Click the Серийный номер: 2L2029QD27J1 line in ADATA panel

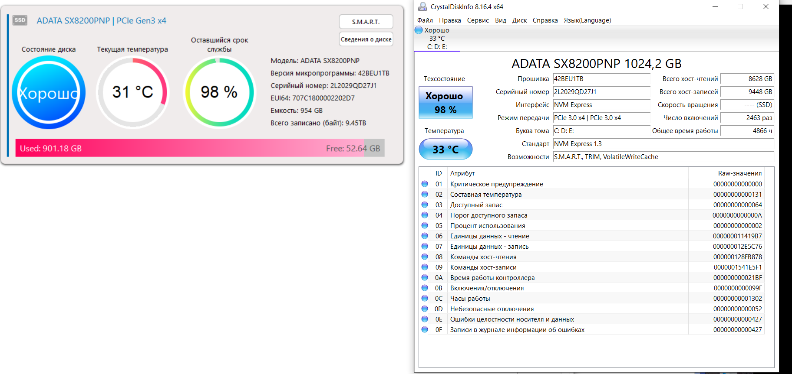(323, 86)
